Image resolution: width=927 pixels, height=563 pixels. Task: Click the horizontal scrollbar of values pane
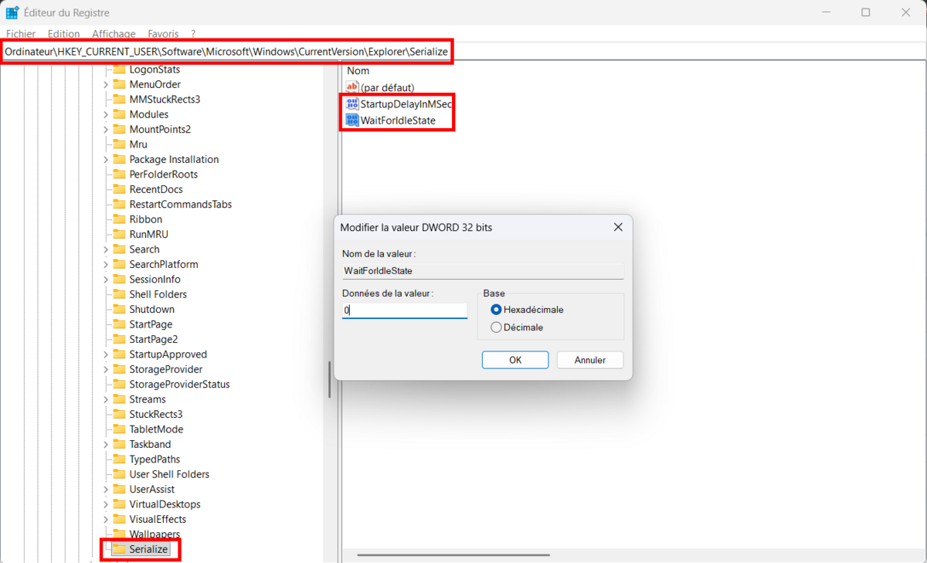(453, 555)
